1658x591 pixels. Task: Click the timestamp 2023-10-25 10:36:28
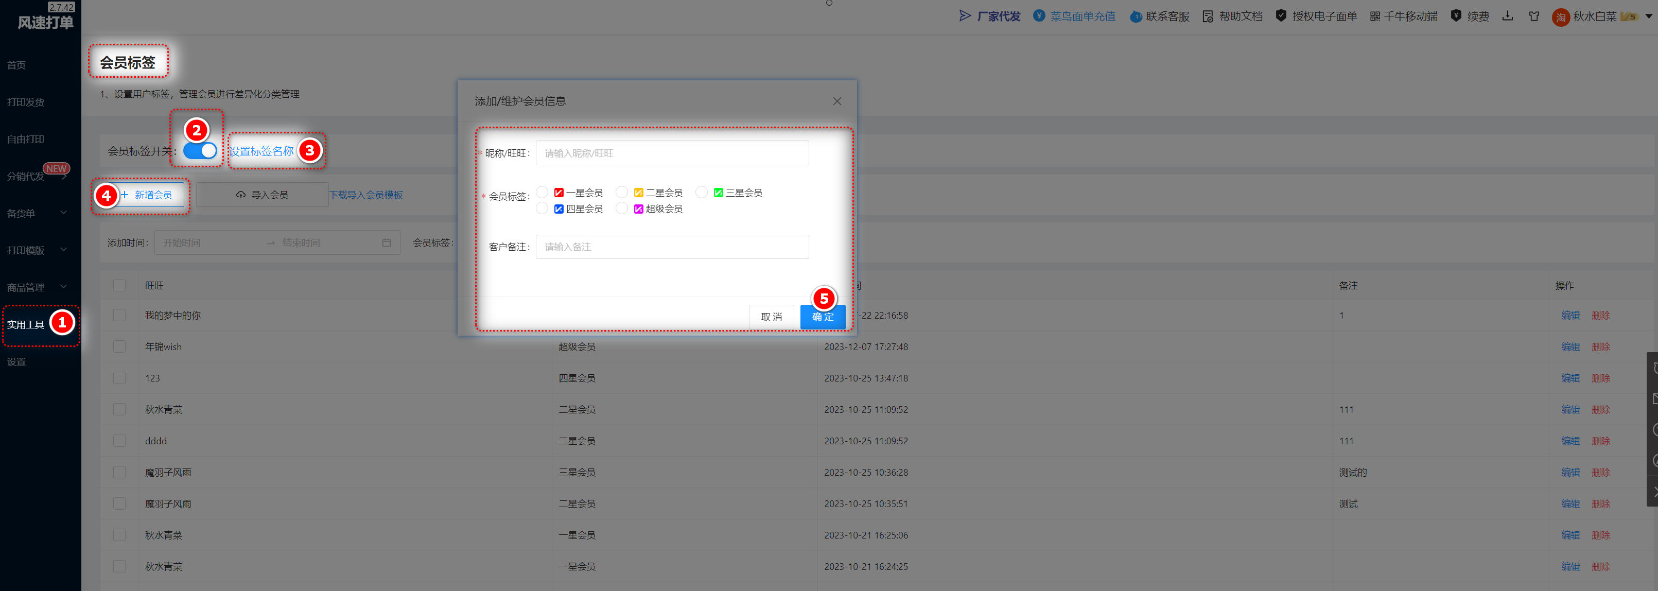coord(866,473)
